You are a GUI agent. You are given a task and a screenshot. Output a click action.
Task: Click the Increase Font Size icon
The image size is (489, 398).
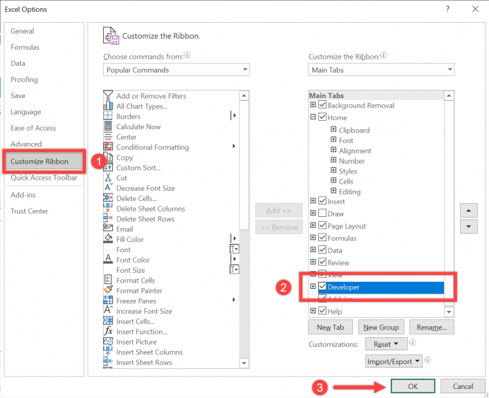(x=108, y=310)
